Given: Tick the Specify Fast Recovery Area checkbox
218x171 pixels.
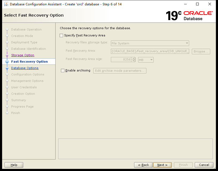Looking at the screenshot, I should (61, 35).
